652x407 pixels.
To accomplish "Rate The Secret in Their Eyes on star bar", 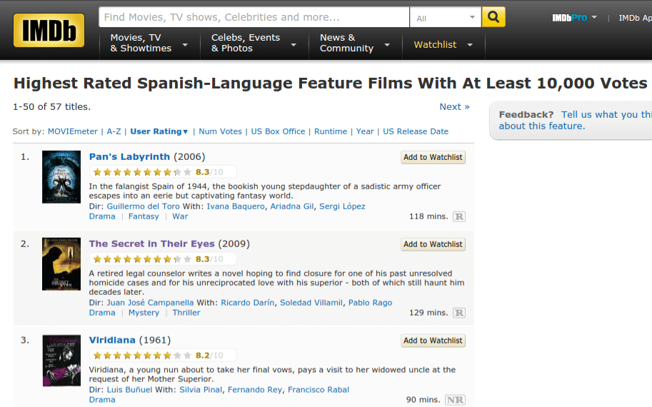I will (x=142, y=259).
